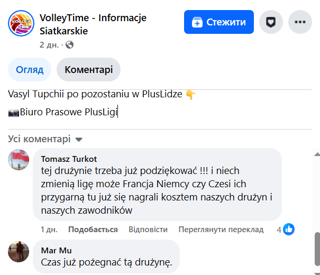Viewport: 320px width, 275px height.
Task: Switch to the Огляд tab
Action: coord(30,69)
